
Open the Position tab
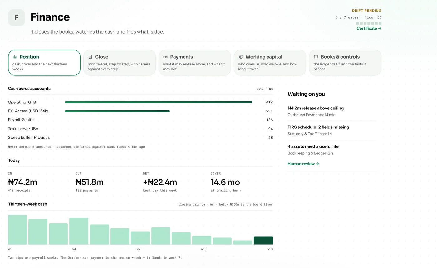point(44,63)
